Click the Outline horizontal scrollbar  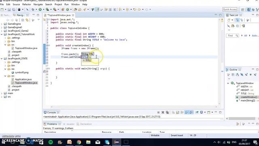[242, 118]
